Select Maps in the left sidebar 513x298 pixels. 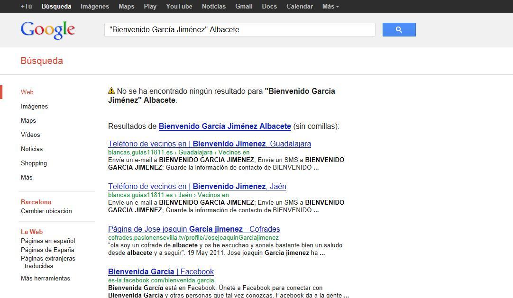tap(28, 120)
